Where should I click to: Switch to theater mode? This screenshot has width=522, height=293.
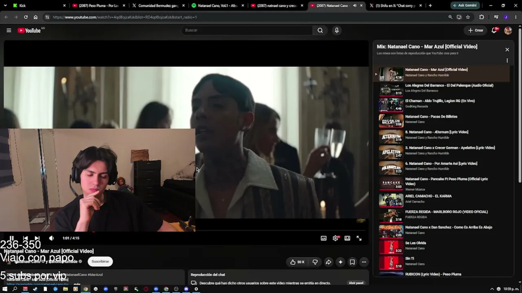(347, 238)
